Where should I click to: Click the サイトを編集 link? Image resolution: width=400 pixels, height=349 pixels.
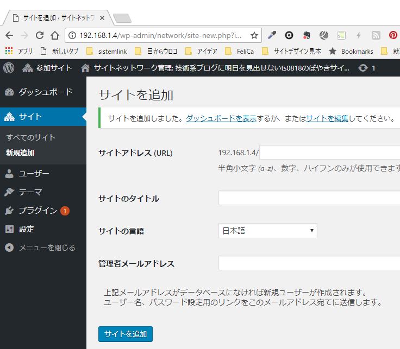click(327, 118)
